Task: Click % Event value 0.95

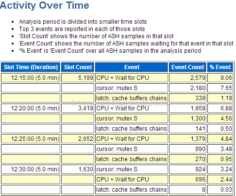Action: pyautogui.click(x=226, y=159)
